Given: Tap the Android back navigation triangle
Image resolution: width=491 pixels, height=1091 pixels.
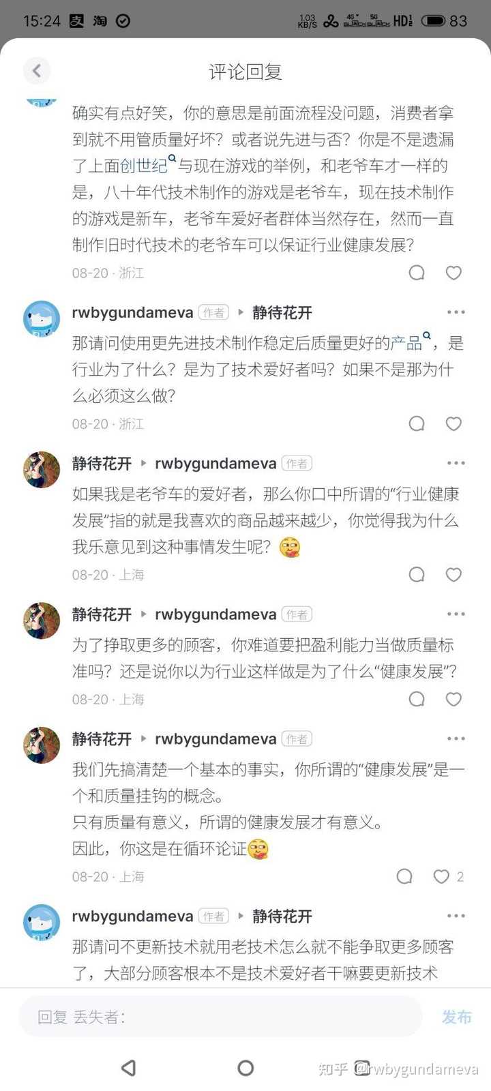Looking at the screenshot, I should click(128, 1068).
